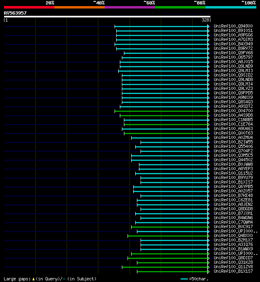
Task: Select hit label UniRef100_Q704F2
Action: 233,151
